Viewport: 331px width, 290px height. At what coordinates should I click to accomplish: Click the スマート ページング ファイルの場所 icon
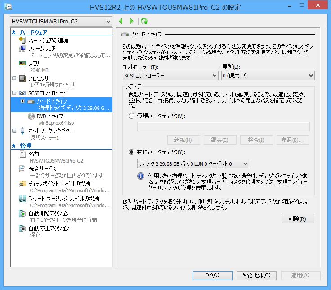(22, 199)
